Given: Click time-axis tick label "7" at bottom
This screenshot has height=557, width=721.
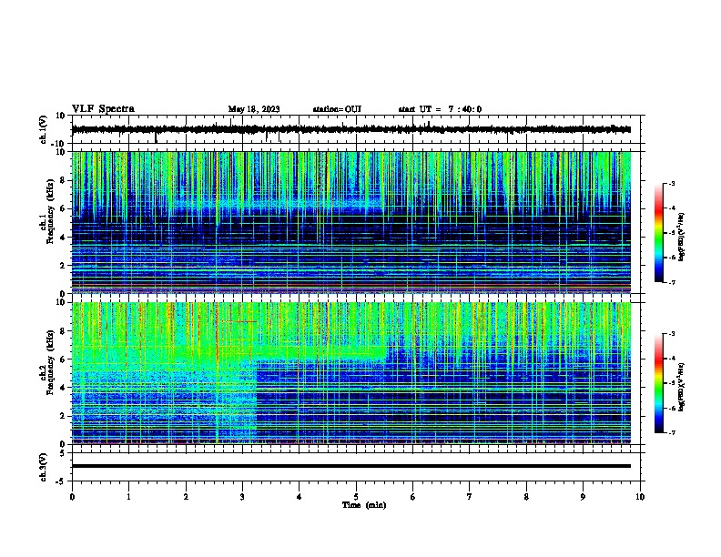Looking at the screenshot, I should [470, 497].
